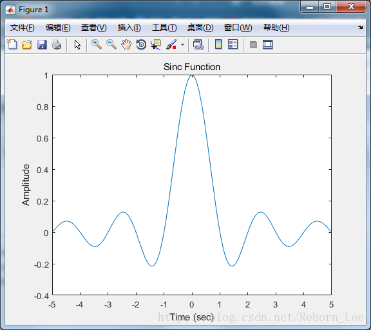Select the Brush data tool
The width and height of the screenshot is (371, 330).
[x=171, y=44]
